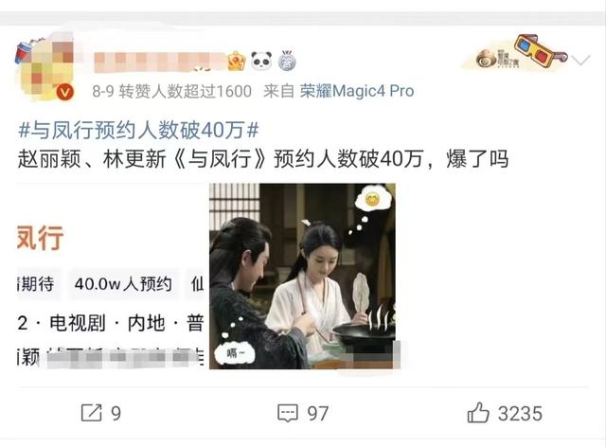The height and width of the screenshot is (447, 606).
Task: Open the blurred username profile link
Action: [x=159, y=62]
